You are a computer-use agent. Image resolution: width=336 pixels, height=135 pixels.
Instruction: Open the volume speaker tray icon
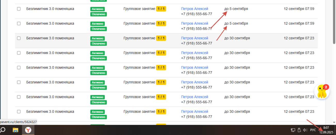tap(305, 130)
